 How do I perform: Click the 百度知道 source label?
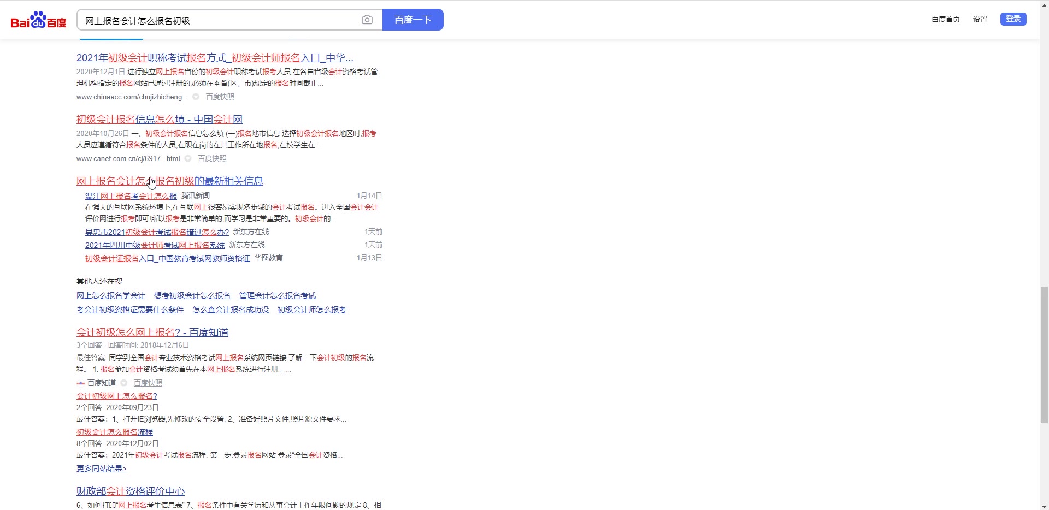[102, 383]
